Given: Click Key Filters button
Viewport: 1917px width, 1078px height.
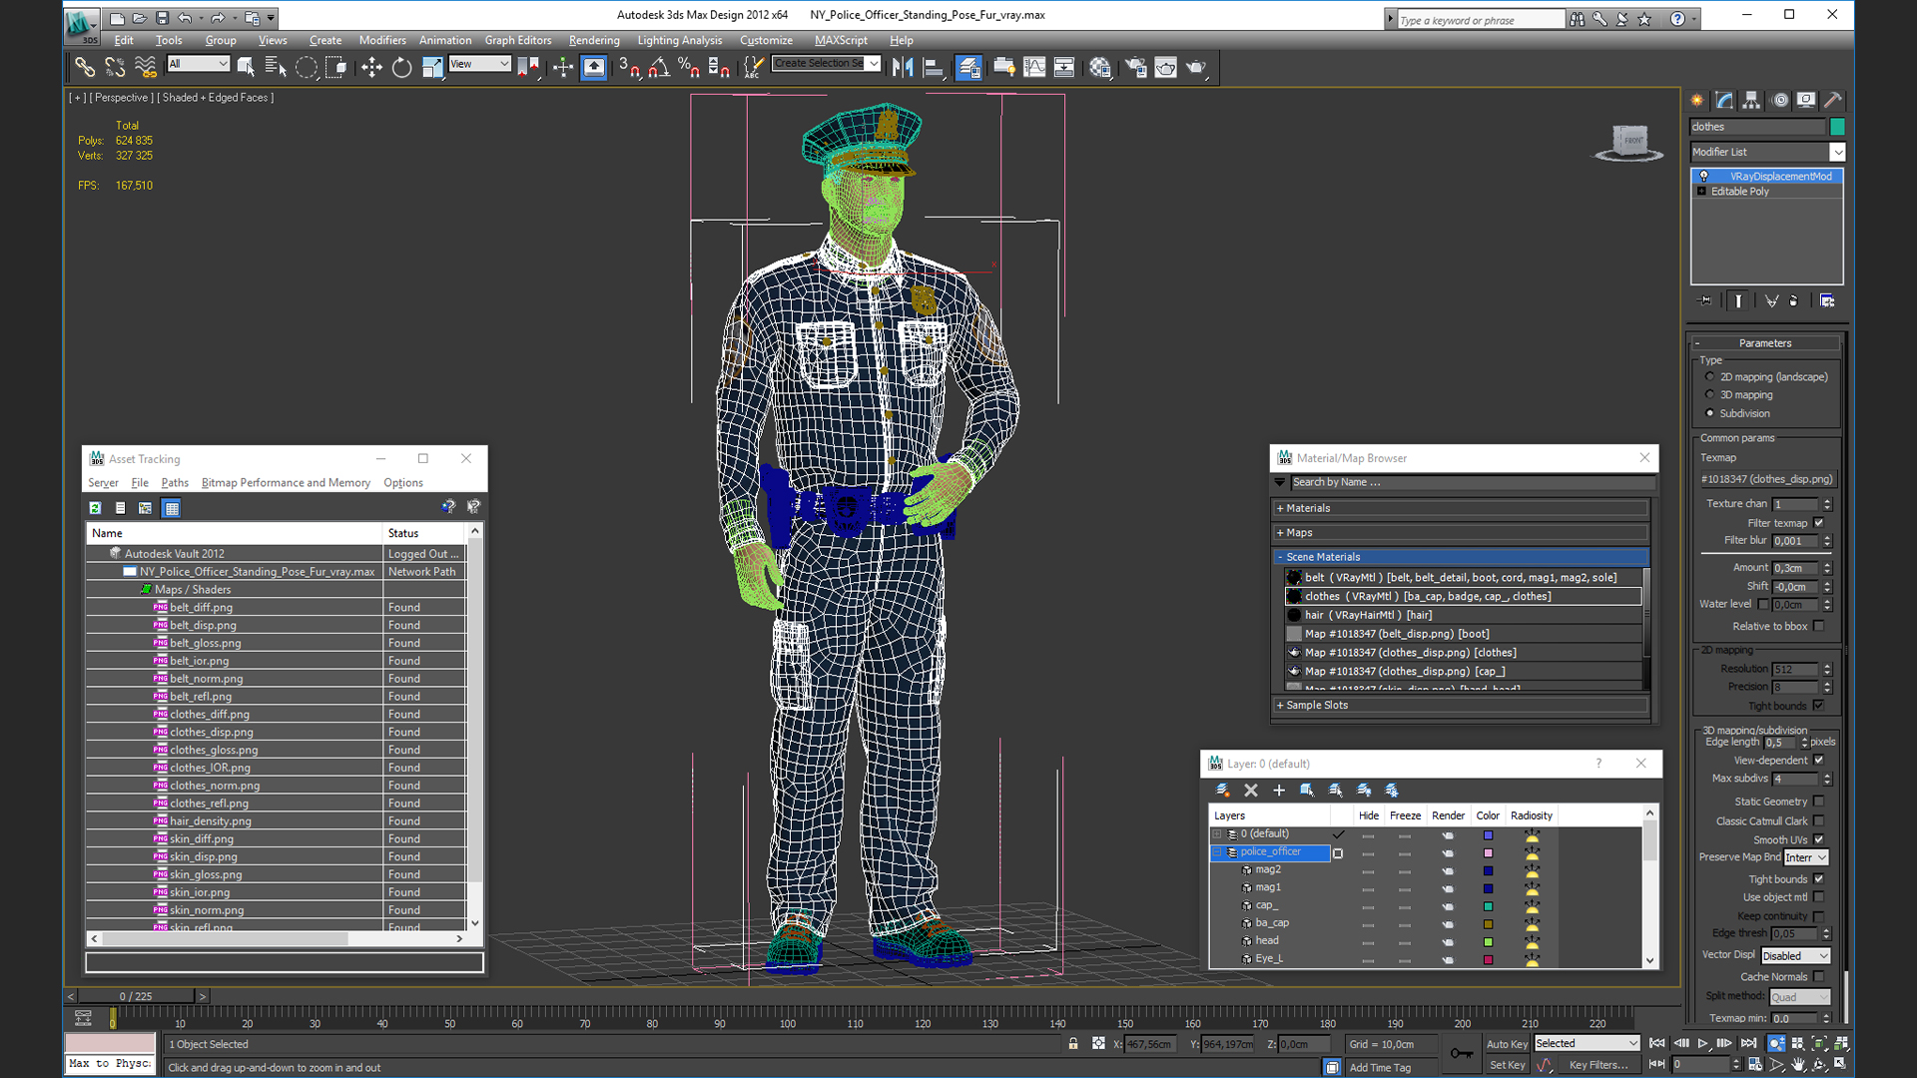Looking at the screenshot, I should point(1598,1065).
